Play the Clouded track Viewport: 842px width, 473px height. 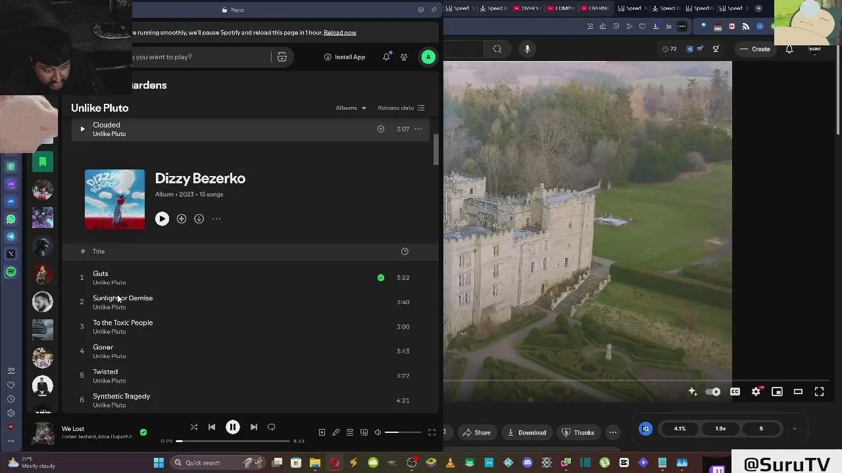pos(82,129)
